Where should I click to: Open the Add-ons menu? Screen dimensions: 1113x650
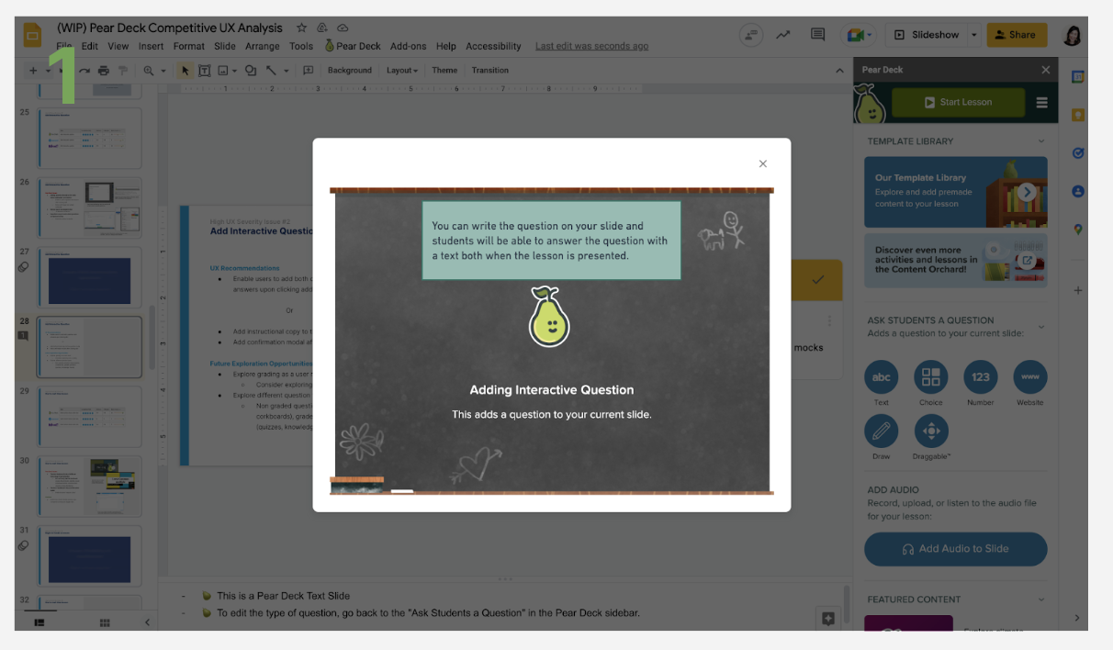click(409, 46)
